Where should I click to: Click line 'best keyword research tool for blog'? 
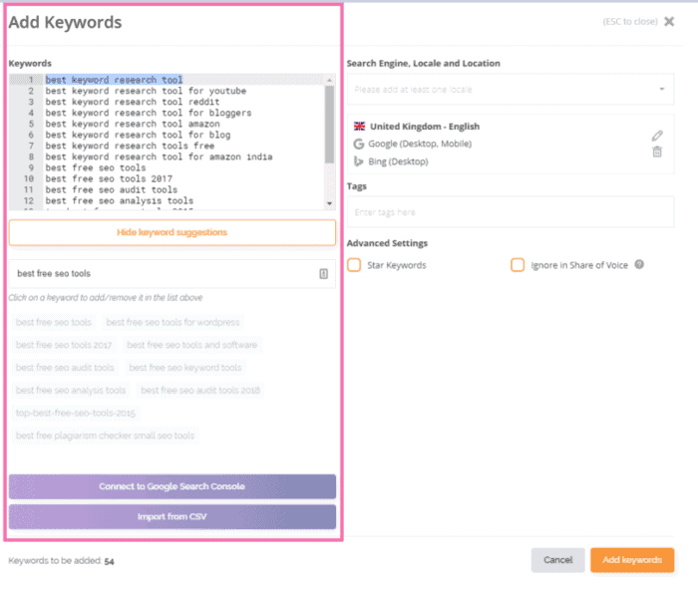click(x=138, y=135)
